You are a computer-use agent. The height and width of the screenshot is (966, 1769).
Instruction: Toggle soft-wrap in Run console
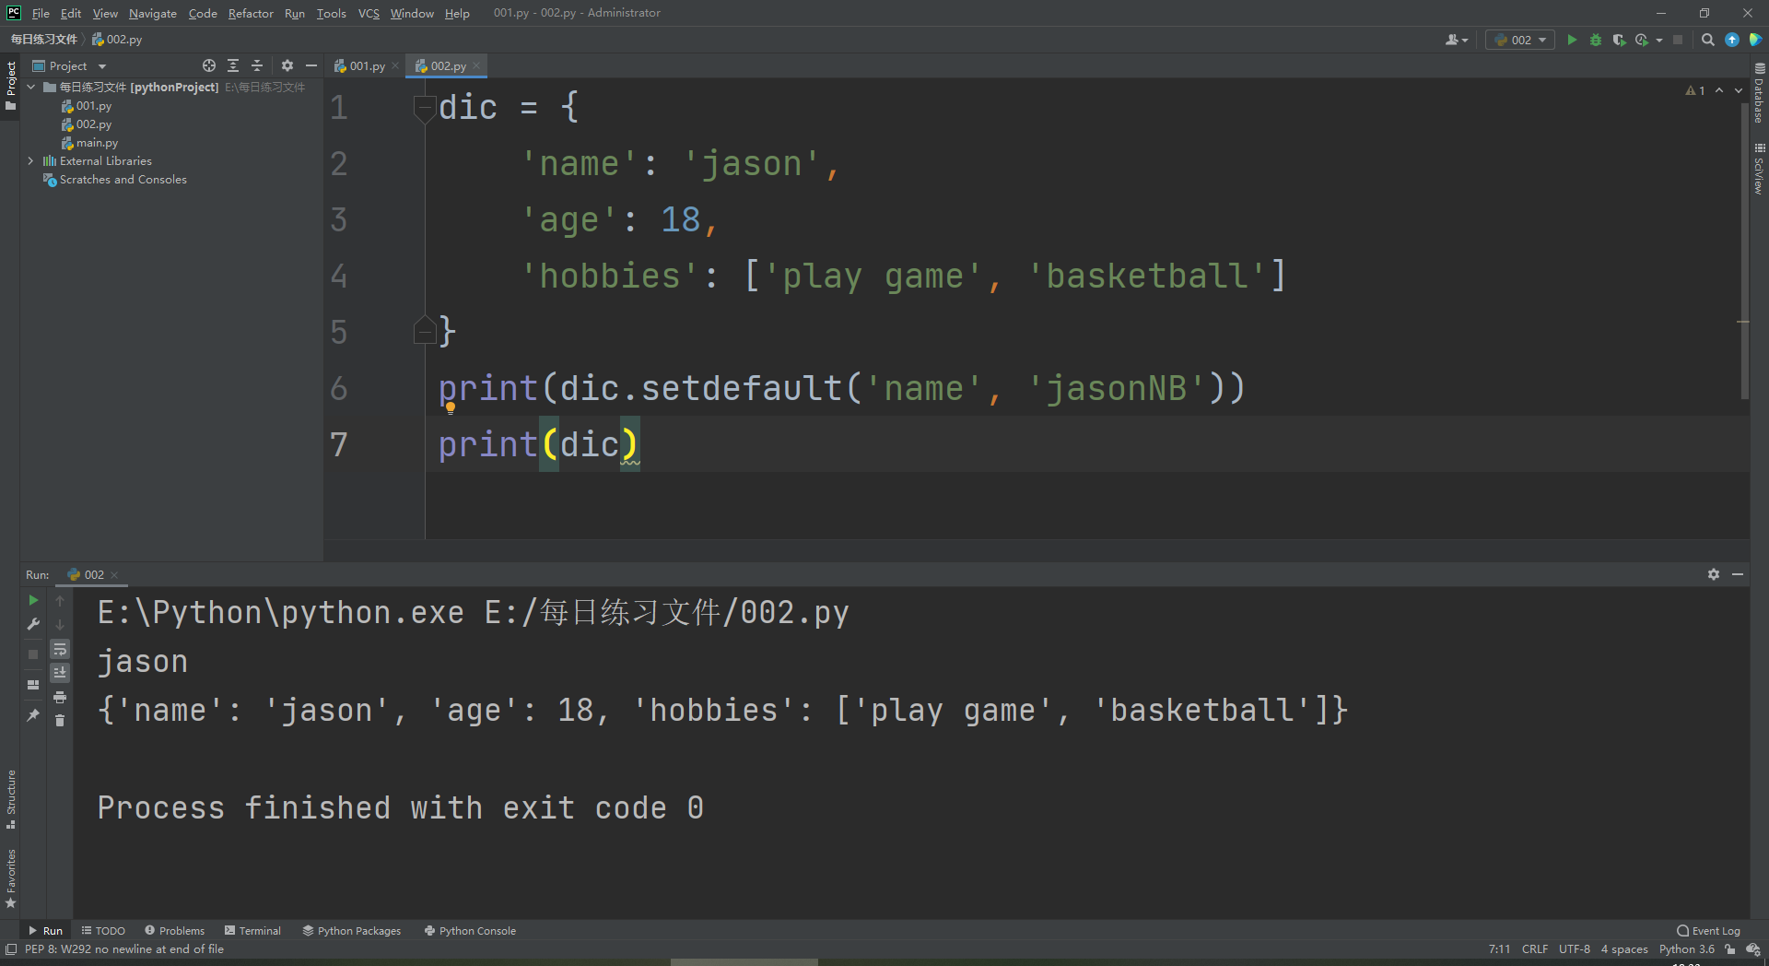pyautogui.click(x=60, y=649)
